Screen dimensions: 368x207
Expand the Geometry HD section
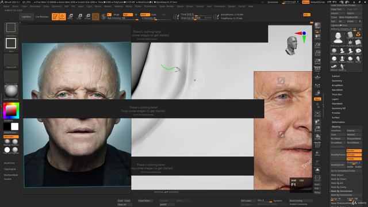click(339, 108)
